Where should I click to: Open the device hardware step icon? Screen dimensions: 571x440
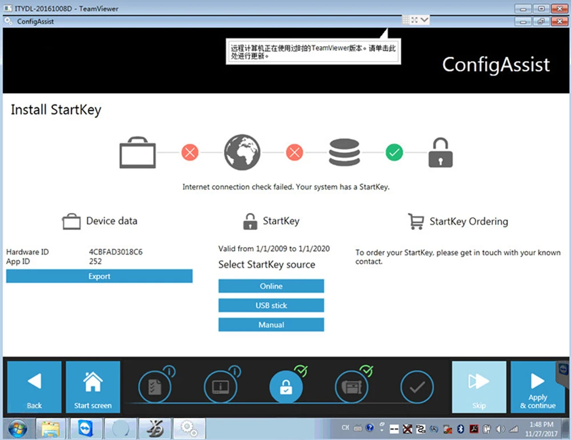coord(351,387)
